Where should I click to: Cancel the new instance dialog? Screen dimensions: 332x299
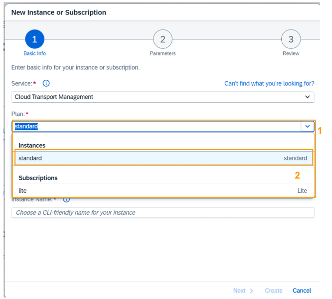point(302,291)
